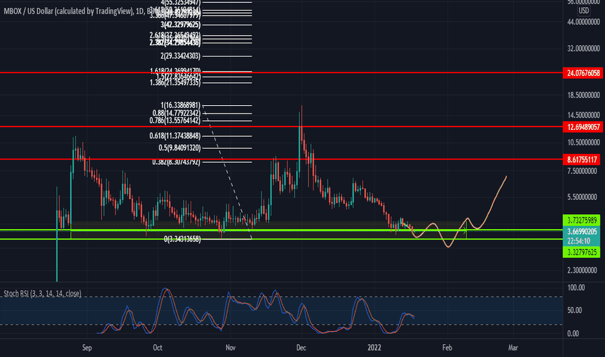
Task: Select the Fib level 1.386(21.35497335) label
Action: [175, 82]
